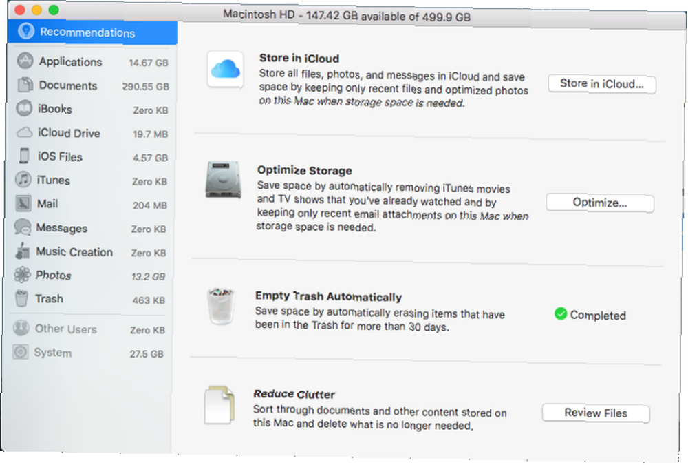Click the 204 MB Mail size
Viewport: 688px width, 465px height.
(149, 205)
